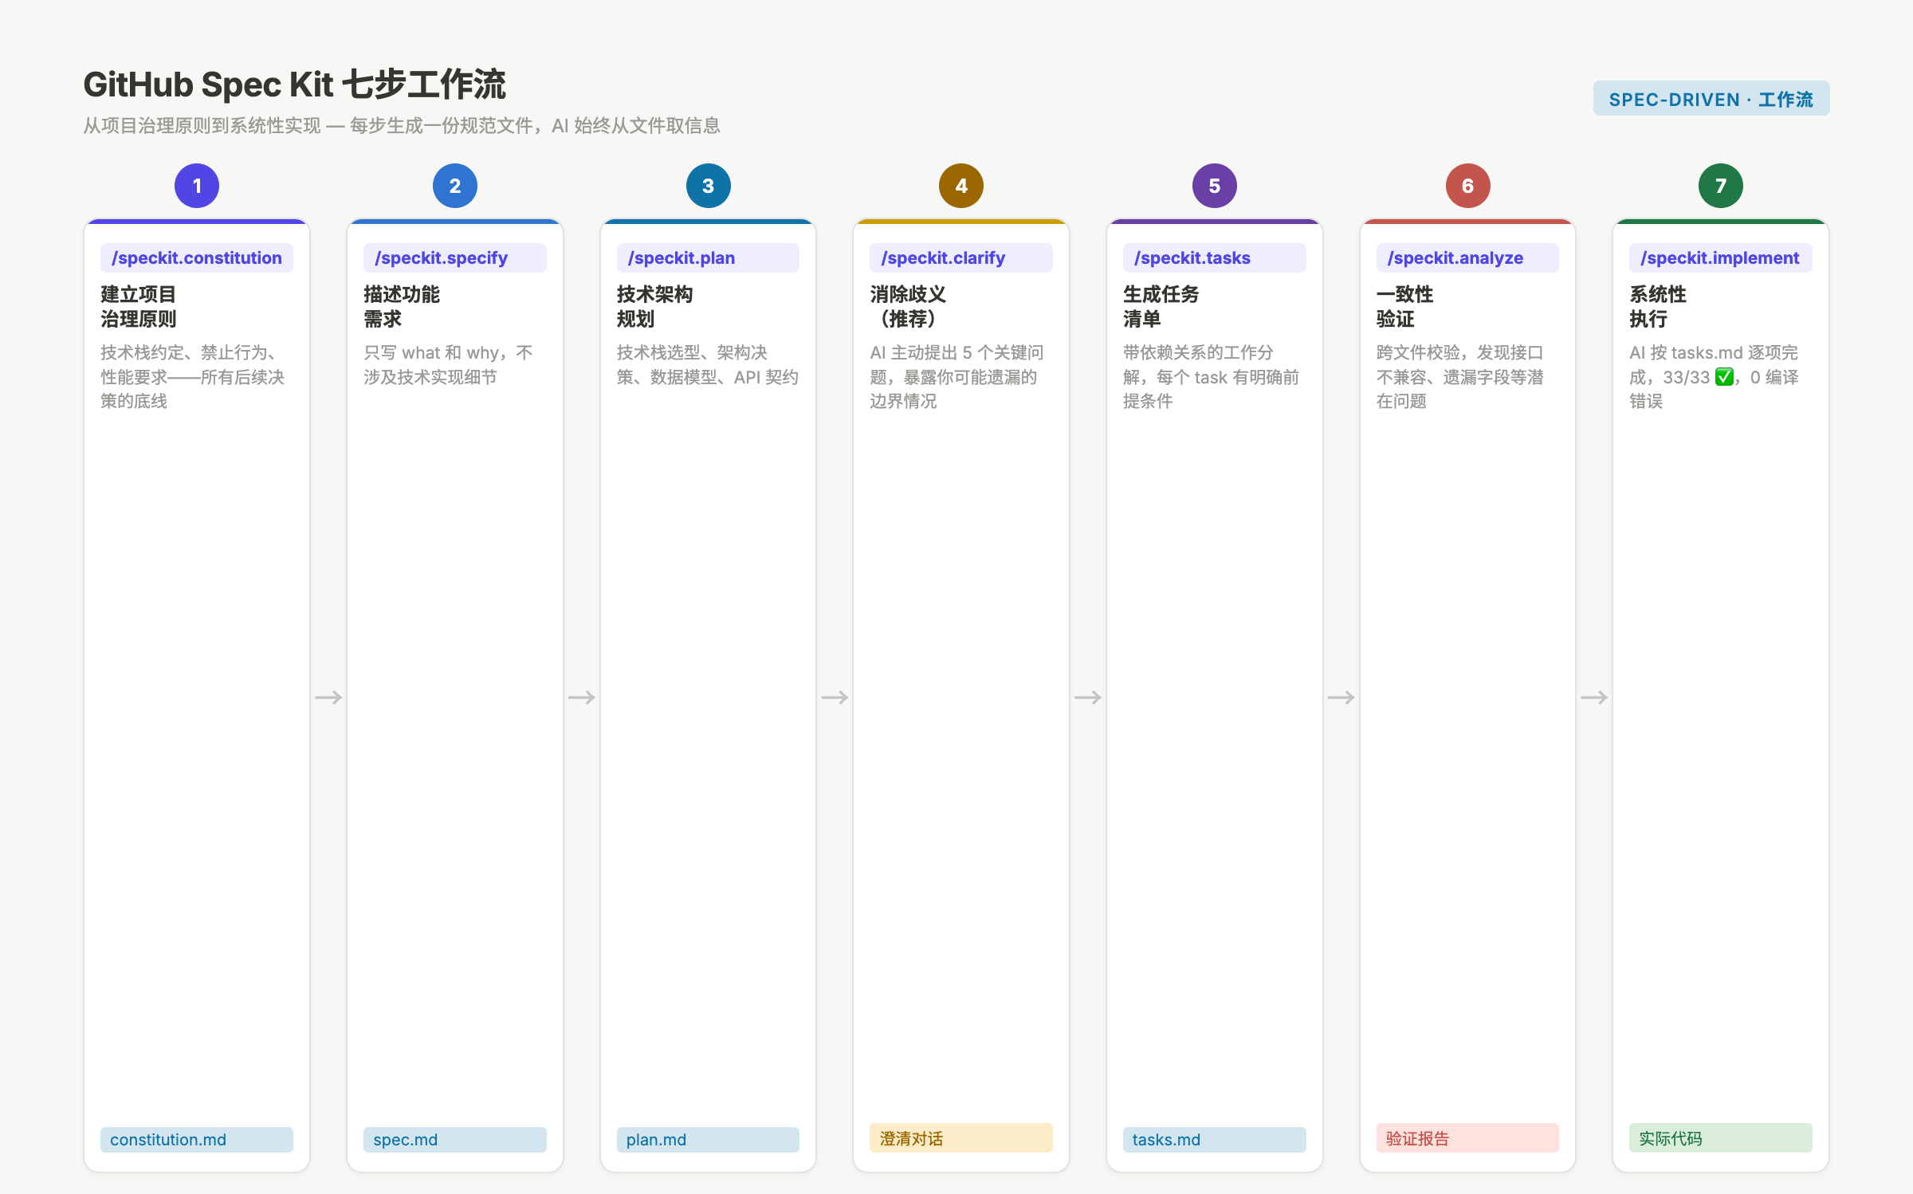Click the step 3 number circle
1913x1194 pixels.
[x=709, y=186]
